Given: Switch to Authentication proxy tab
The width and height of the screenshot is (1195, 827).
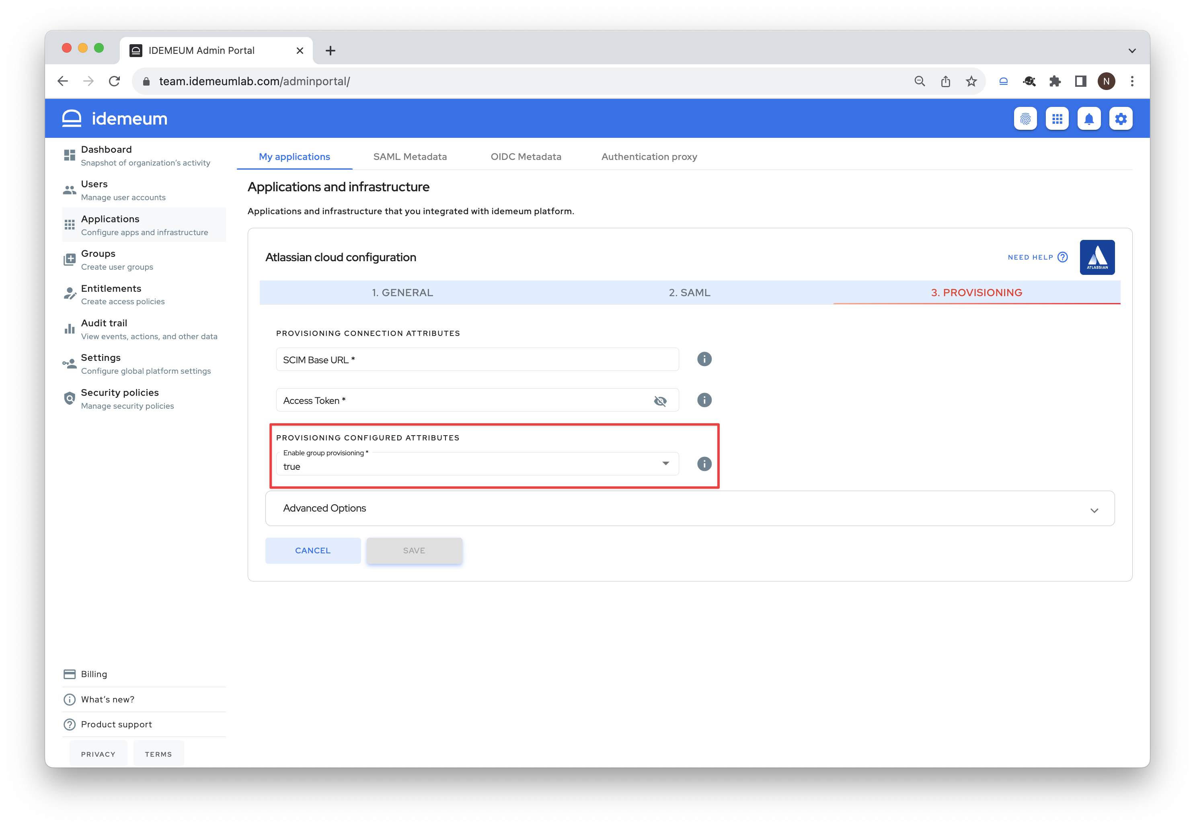Looking at the screenshot, I should coord(649,156).
